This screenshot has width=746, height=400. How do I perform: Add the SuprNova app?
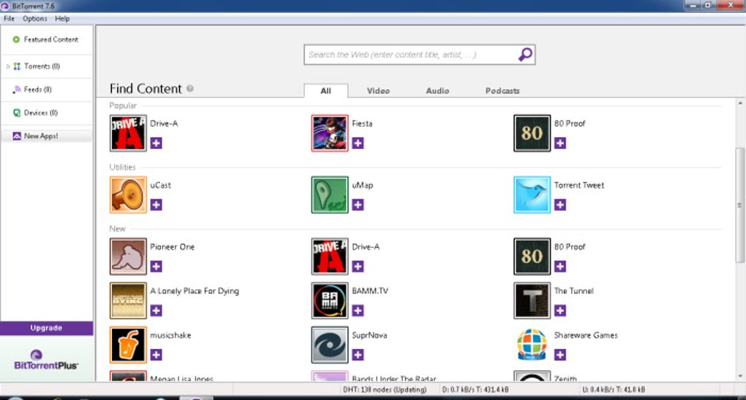[x=358, y=355]
